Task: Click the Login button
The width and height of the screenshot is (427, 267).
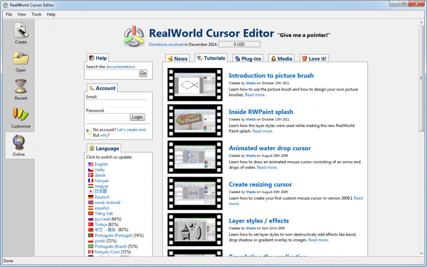Action: point(137,117)
